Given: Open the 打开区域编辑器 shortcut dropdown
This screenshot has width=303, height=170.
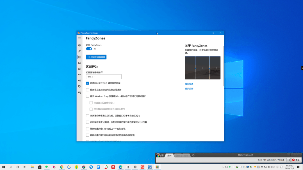Looking at the screenshot, I should (104, 76).
